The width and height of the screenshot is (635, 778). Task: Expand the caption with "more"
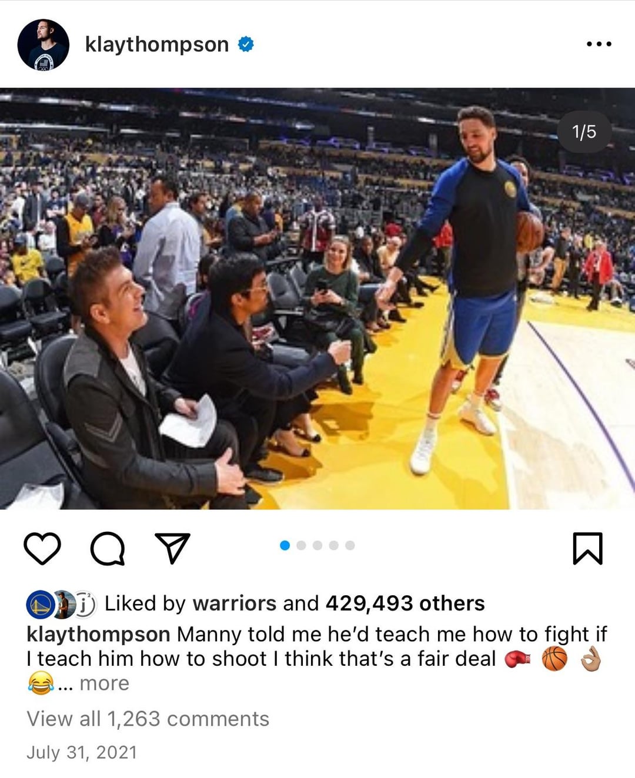point(104,683)
